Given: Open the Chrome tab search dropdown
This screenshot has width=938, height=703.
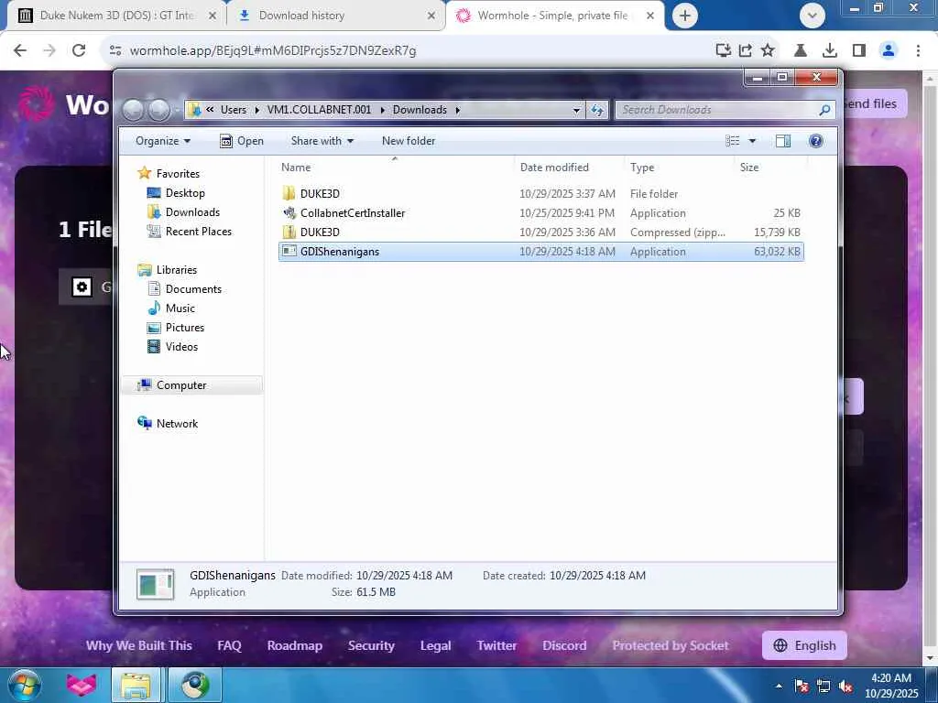Looking at the screenshot, I should [x=812, y=16].
